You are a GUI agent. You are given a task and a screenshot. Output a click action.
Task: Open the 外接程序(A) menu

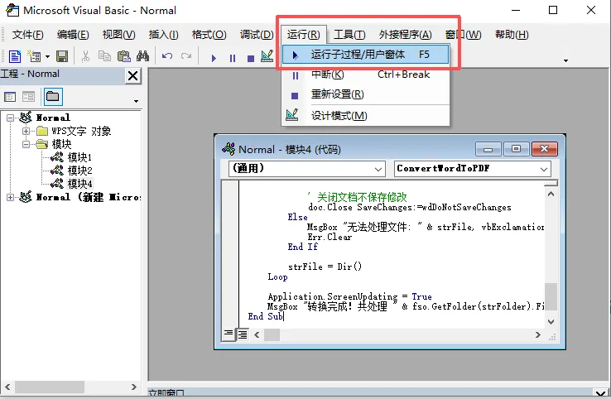[405, 35]
